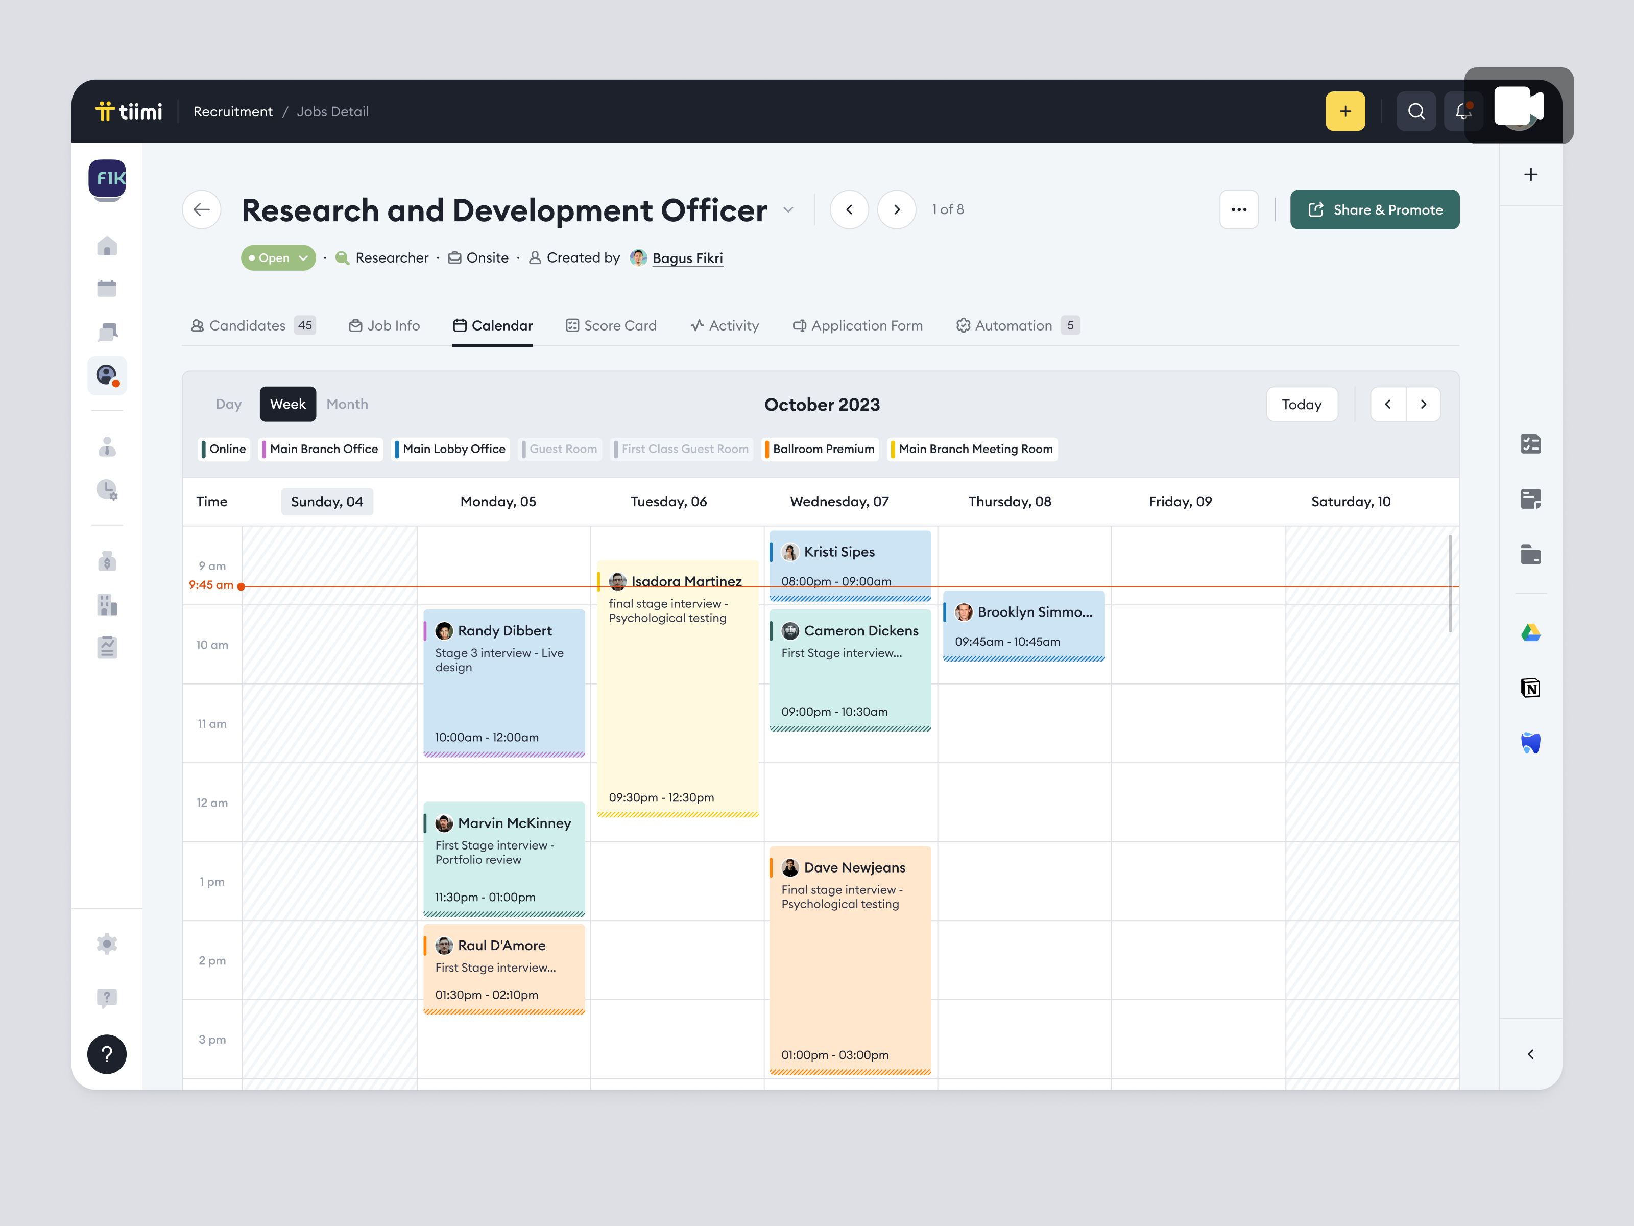
Task: Toggle the Main Branch Office calendar filter
Action: point(321,449)
